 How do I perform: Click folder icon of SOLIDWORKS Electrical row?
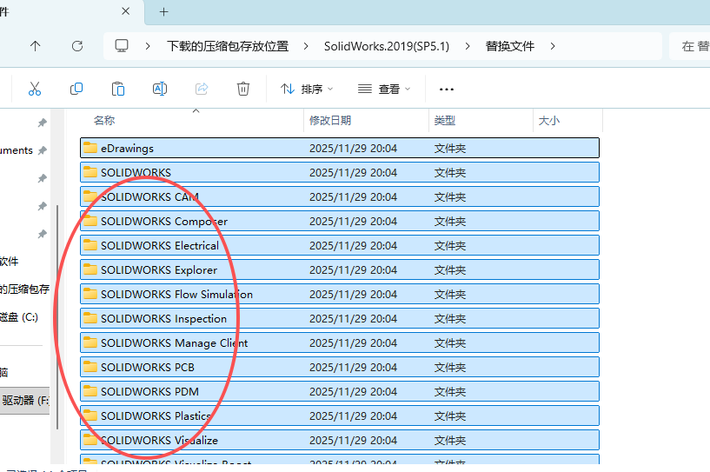click(90, 245)
